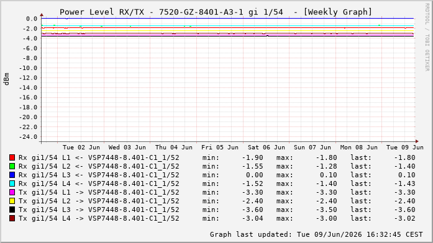Click the black Tx L3 line in graph
The image size is (433, 243).
point(227,36)
